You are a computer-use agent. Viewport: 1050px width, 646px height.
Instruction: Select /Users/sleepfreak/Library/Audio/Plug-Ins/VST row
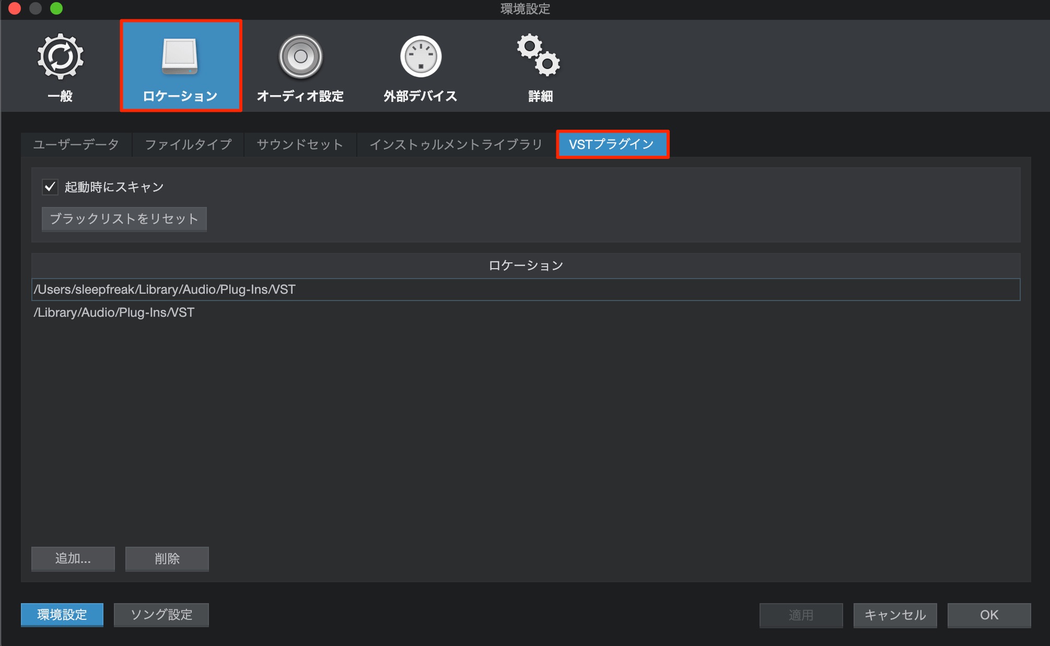pos(526,290)
